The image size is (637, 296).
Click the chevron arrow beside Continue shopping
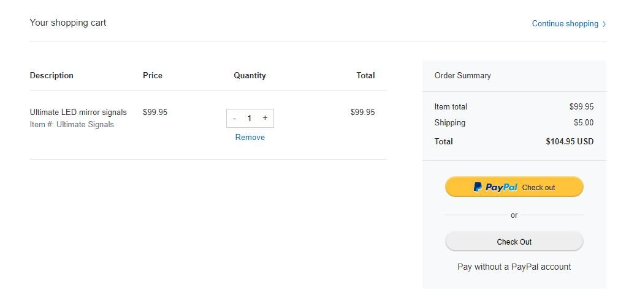pos(604,24)
